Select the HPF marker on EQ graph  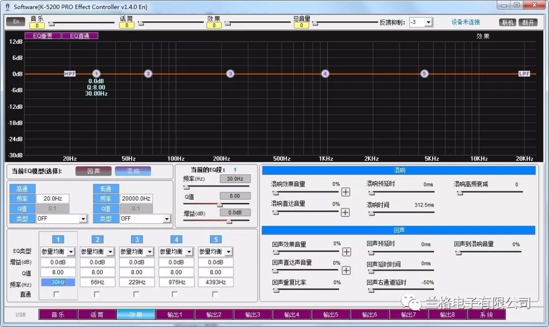pos(70,74)
